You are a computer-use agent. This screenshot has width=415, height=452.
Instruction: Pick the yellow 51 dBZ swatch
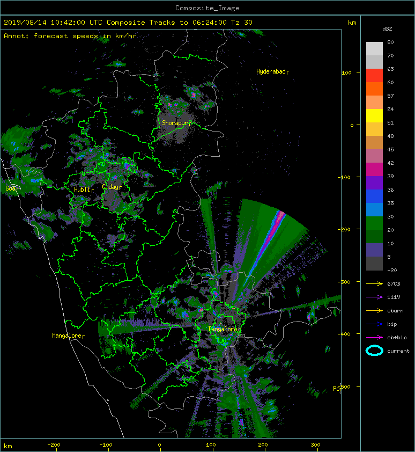coord(374,115)
